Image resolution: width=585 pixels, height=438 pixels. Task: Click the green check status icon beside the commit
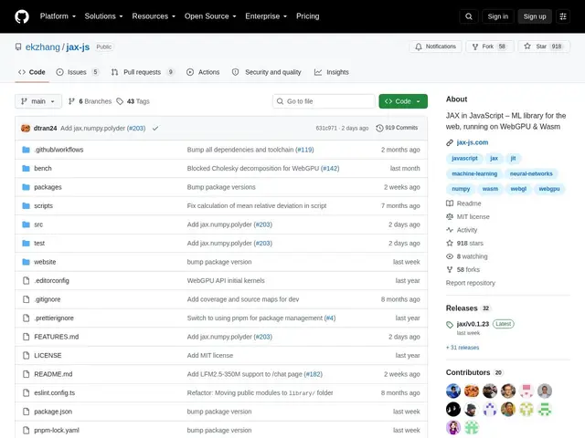(155, 128)
